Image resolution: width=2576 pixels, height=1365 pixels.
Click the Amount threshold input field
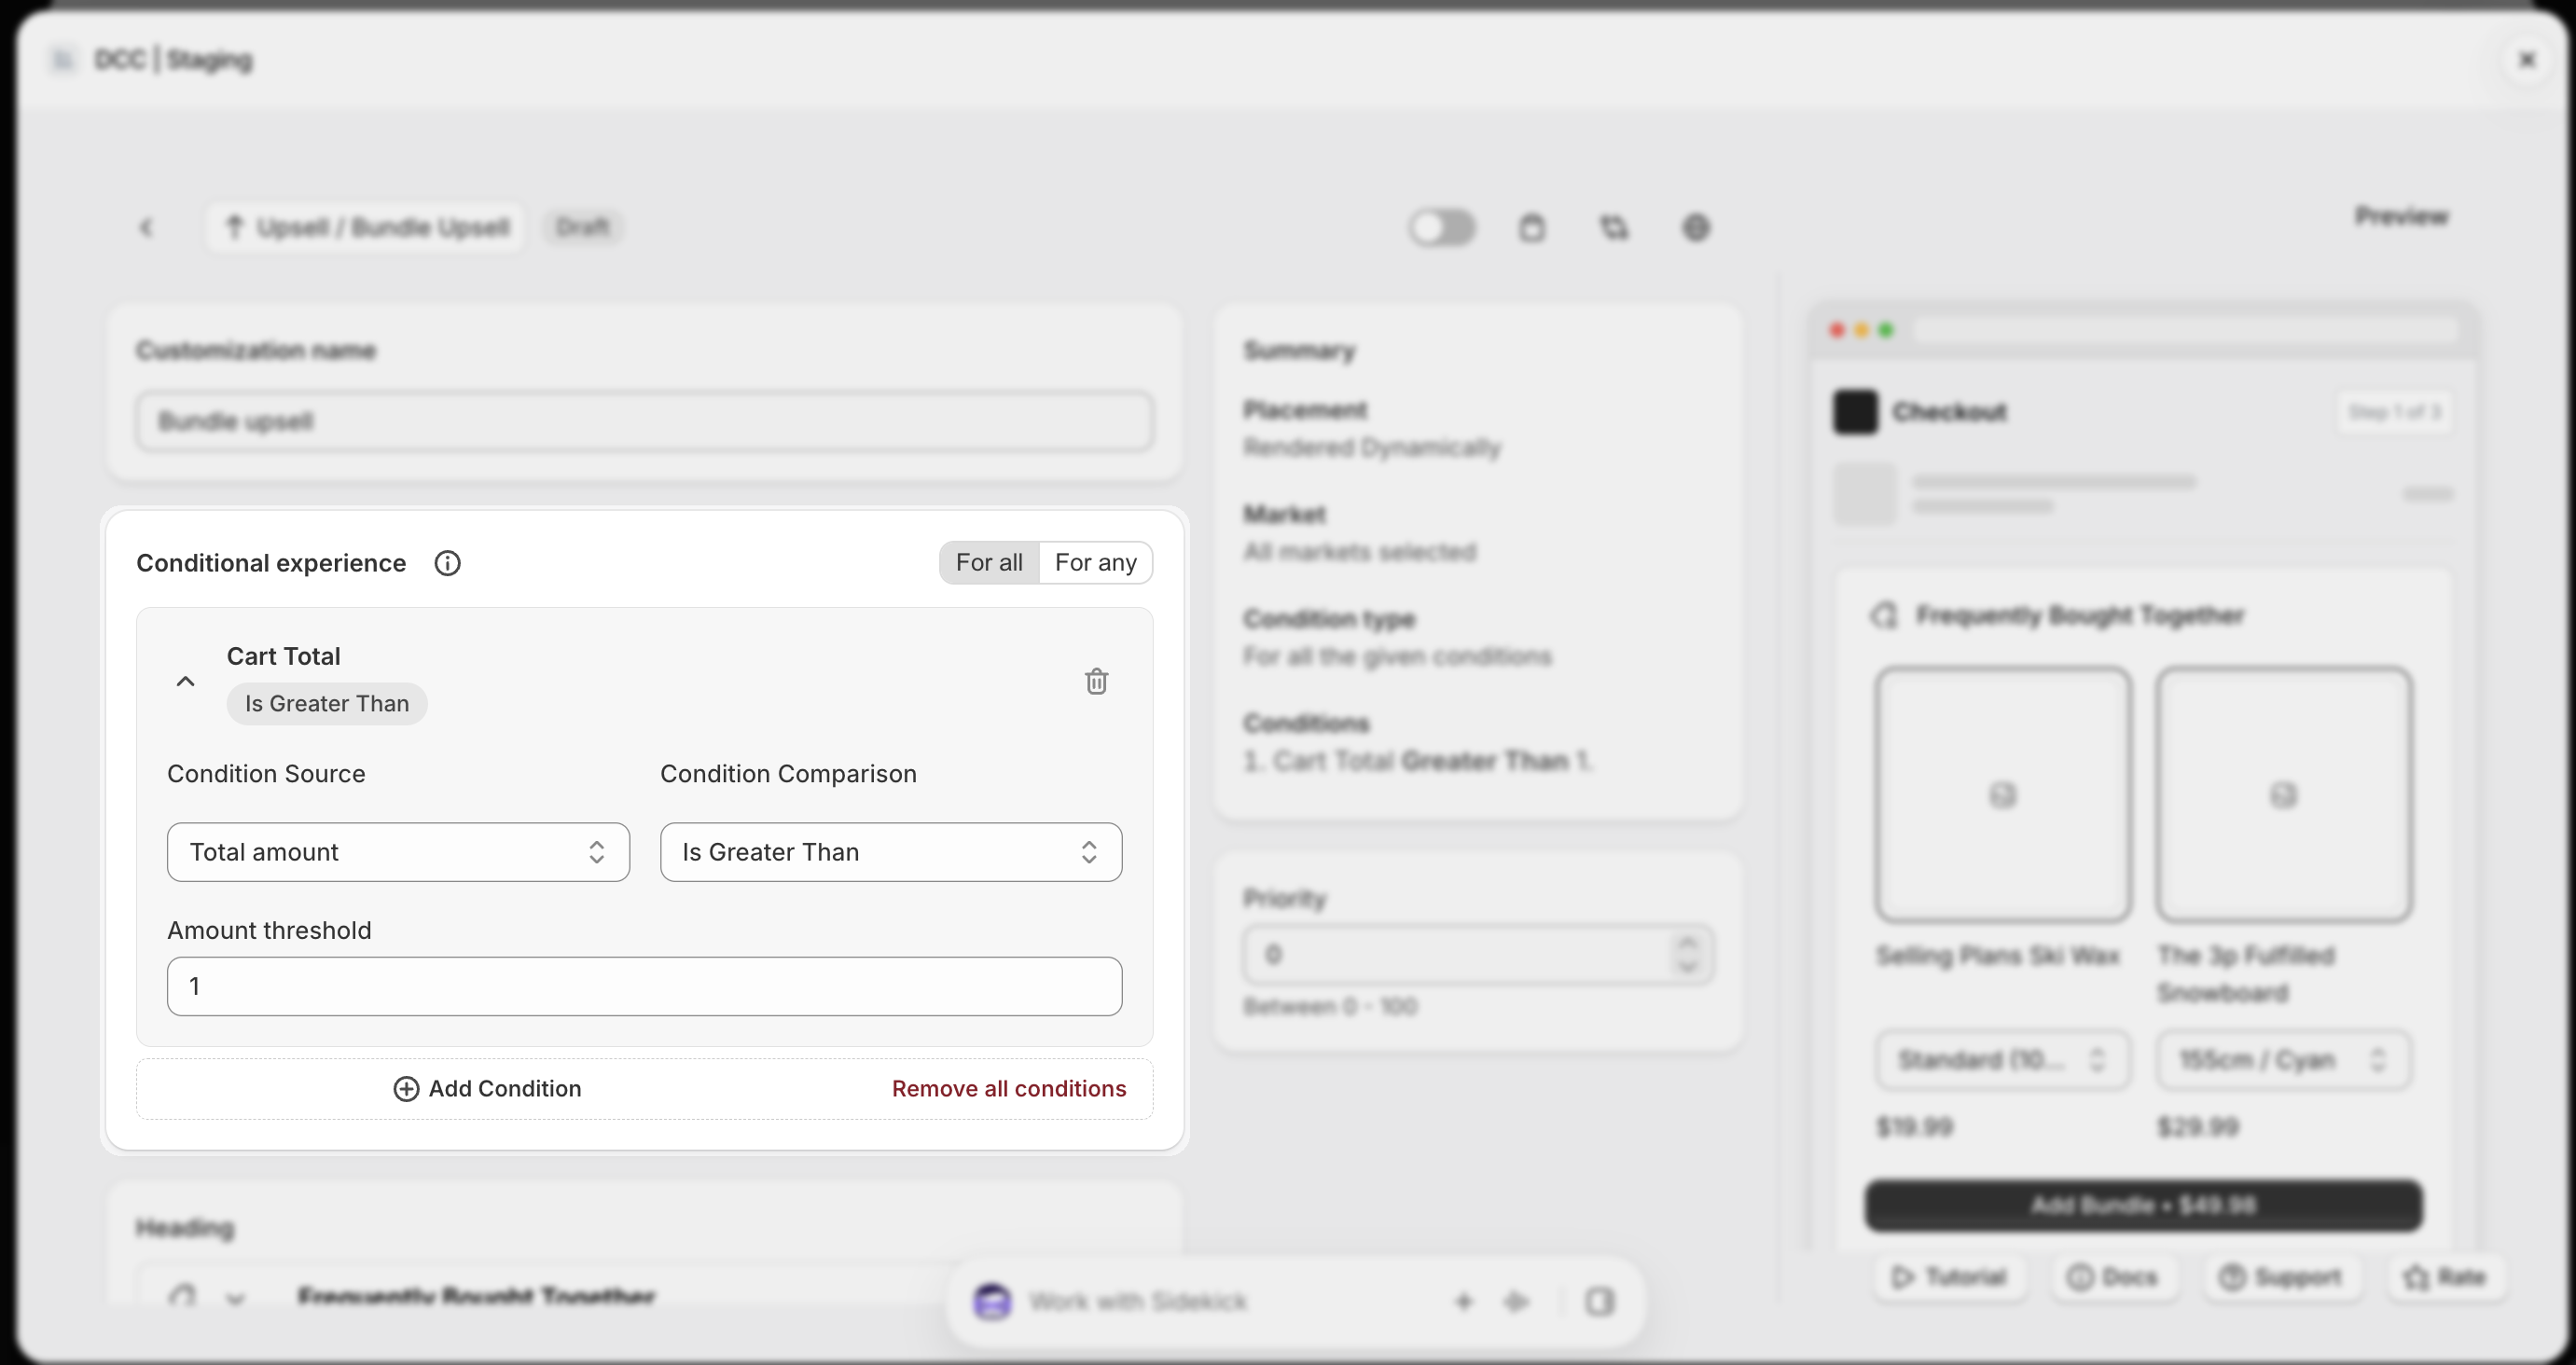click(644, 986)
